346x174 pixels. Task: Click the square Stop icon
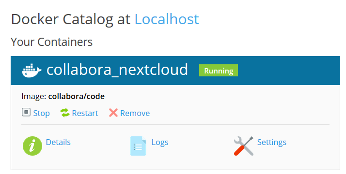(x=26, y=112)
